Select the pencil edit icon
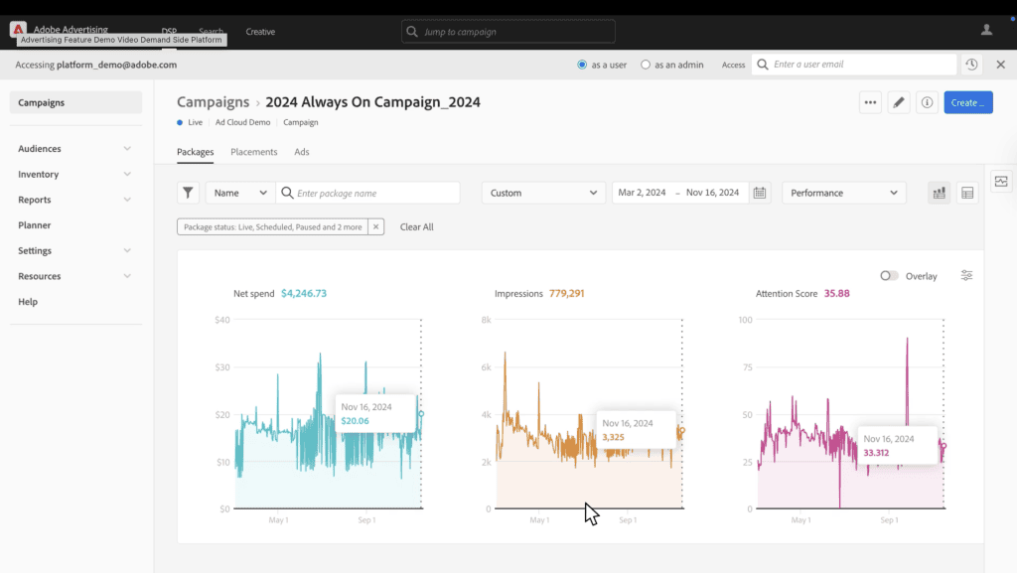Image resolution: width=1017 pixels, height=573 pixels. [899, 102]
